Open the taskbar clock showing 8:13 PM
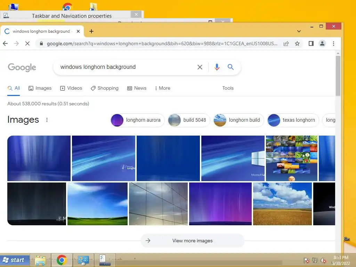Screen dimensions: 356x267 click(x=341, y=260)
